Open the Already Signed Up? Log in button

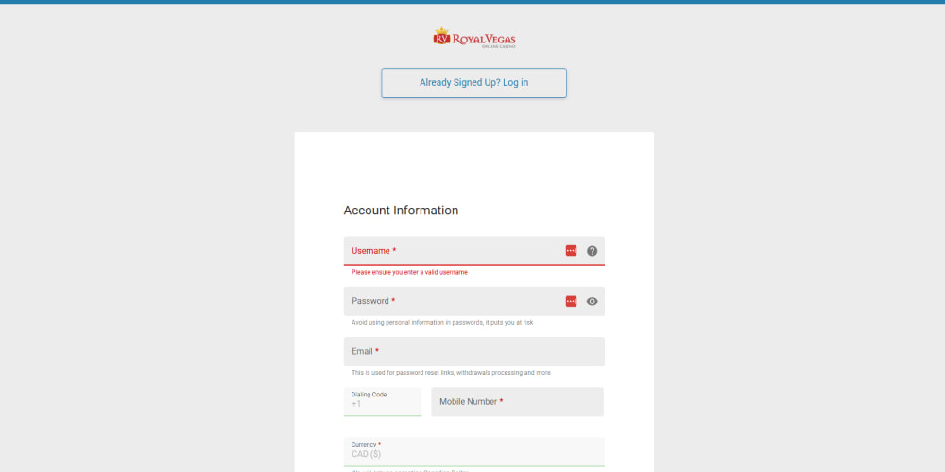(x=473, y=83)
